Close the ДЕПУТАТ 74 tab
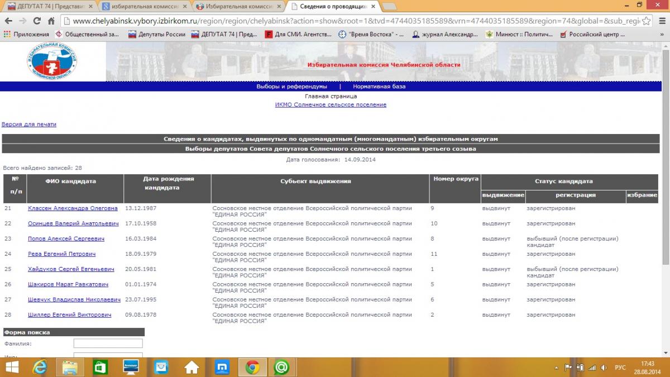 click(x=90, y=6)
